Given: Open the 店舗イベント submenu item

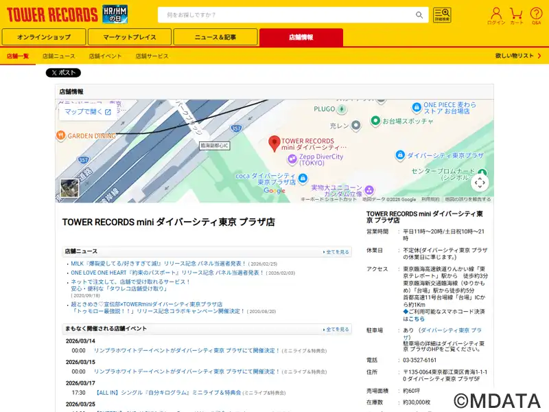Looking at the screenshot, I should 105,56.
